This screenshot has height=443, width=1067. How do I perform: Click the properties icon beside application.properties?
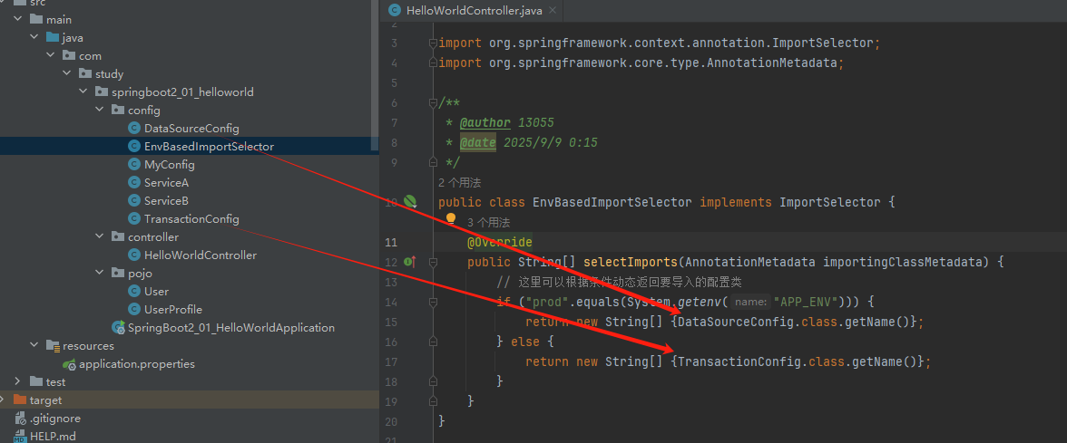[69, 364]
